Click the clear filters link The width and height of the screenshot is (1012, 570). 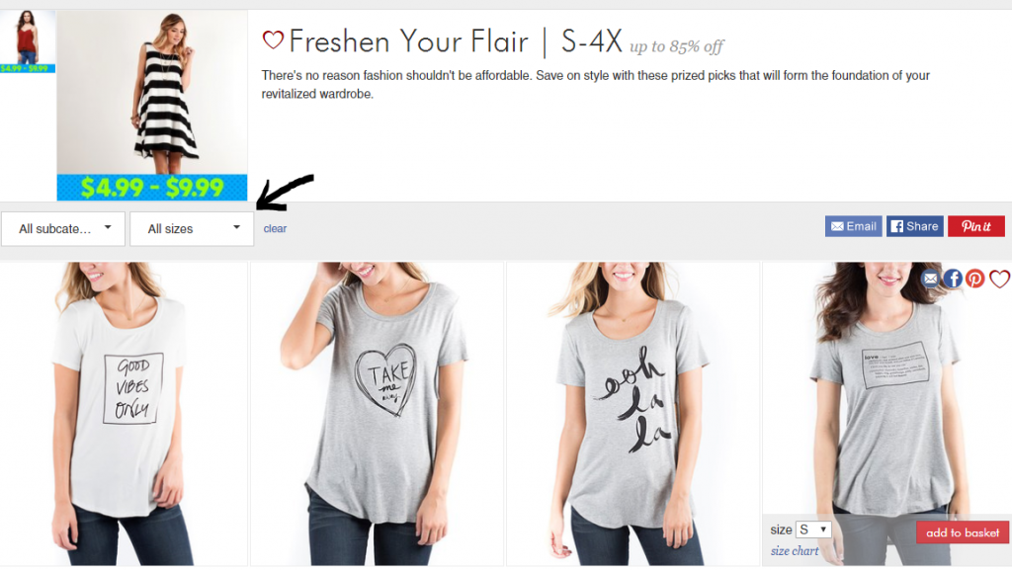[x=275, y=229]
